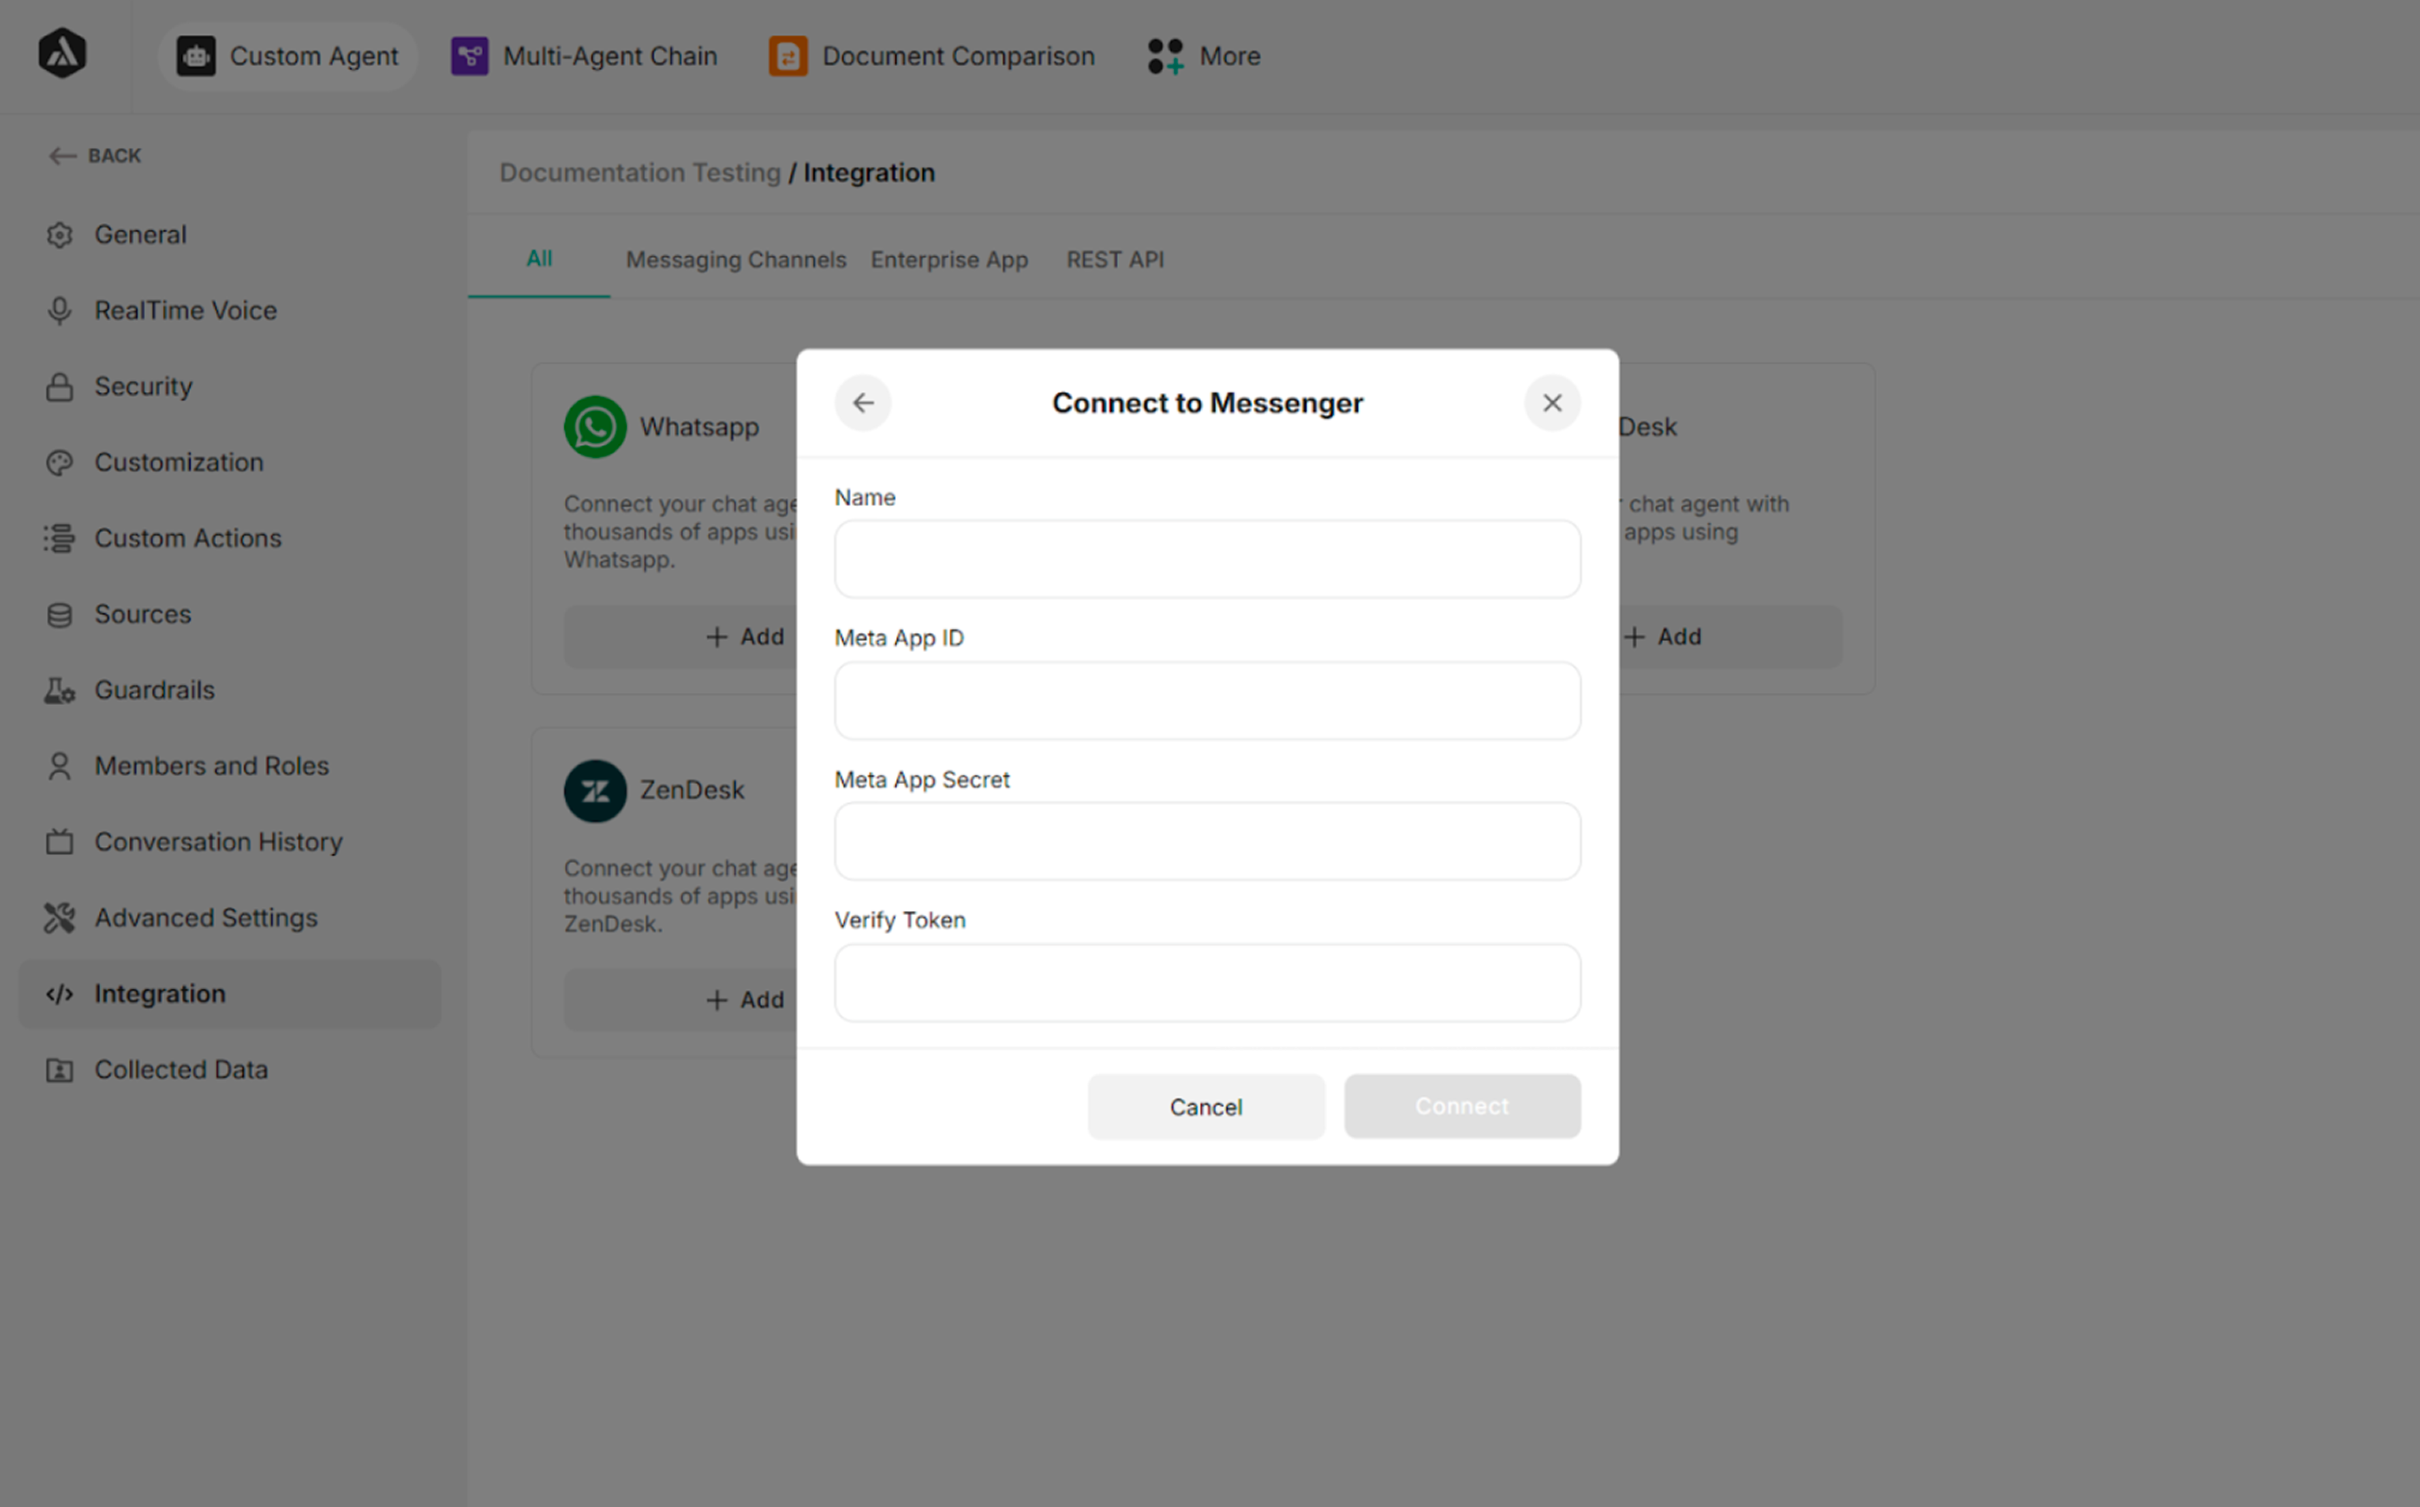Open the app logo in top bar
The width and height of the screenshot is (2420, 1507).
[62, 53]
